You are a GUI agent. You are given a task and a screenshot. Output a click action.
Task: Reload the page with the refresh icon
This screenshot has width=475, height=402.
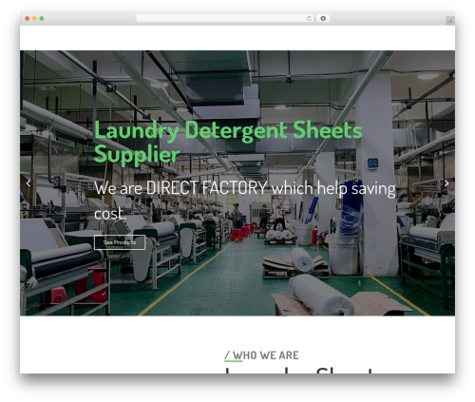pyautogui.click(x=309, y=19)
